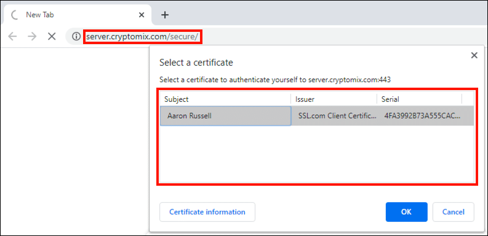
Task: Select the Aaron Russell certificate row
Action: (317, 116)
